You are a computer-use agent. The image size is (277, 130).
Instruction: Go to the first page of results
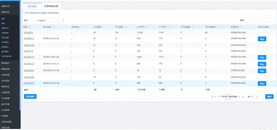pyautogui.click(x=212, y=97)
